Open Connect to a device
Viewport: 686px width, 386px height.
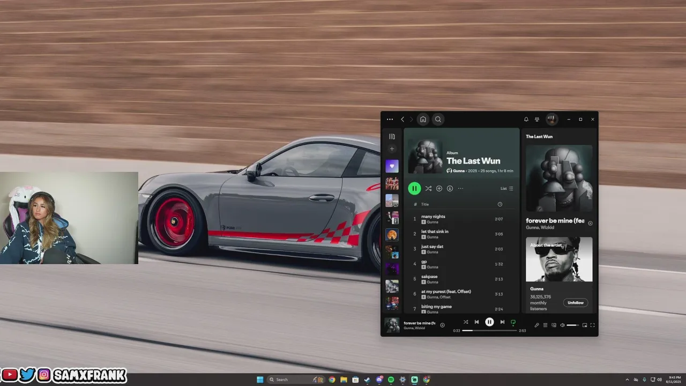(554, 325)
